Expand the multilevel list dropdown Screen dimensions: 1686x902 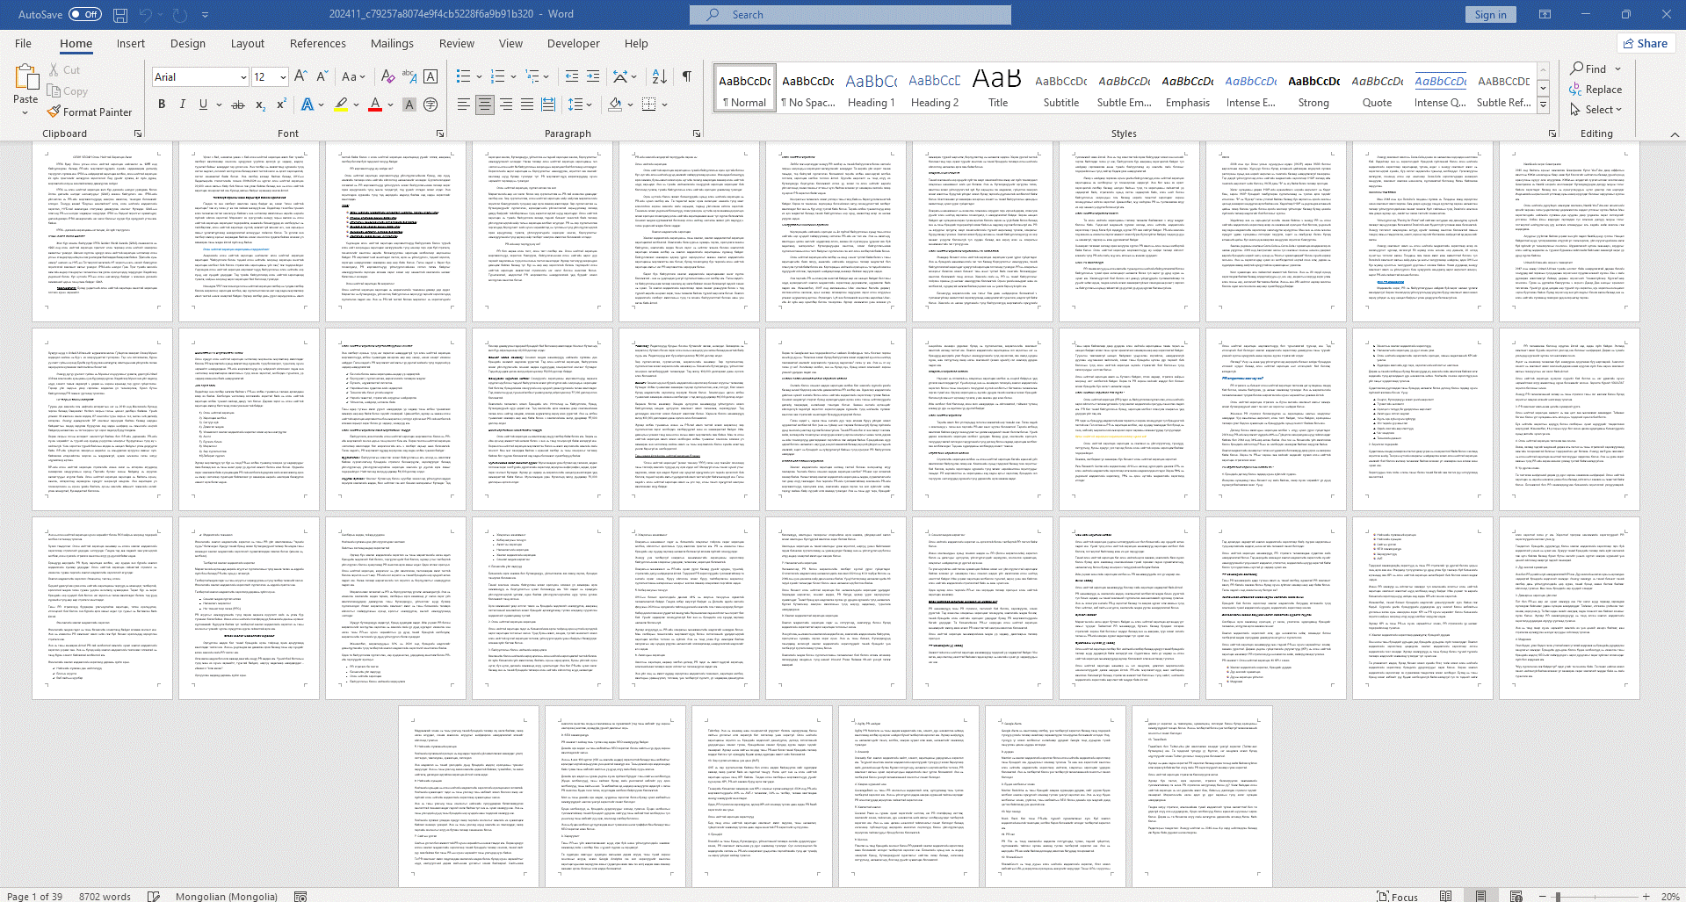tap(547, 76)
